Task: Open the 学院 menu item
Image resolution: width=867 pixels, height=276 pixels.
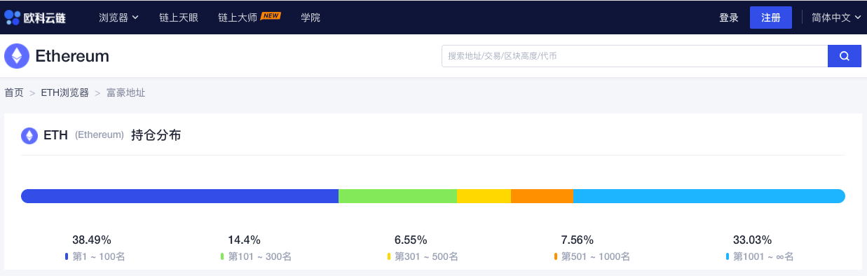Action: tap(310, 18)
